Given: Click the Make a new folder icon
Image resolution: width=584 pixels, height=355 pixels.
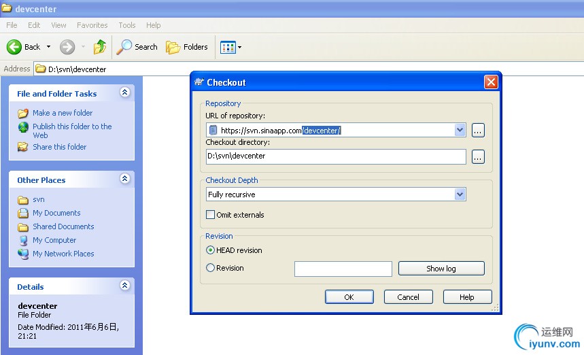Looking at the screenshot, I should pos(23,113).
